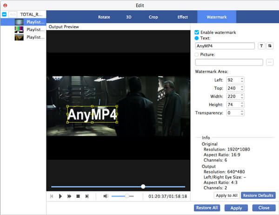Click the Height value field showing 74
This screenshot has height=215, width=279.
(x=233, y=104)
